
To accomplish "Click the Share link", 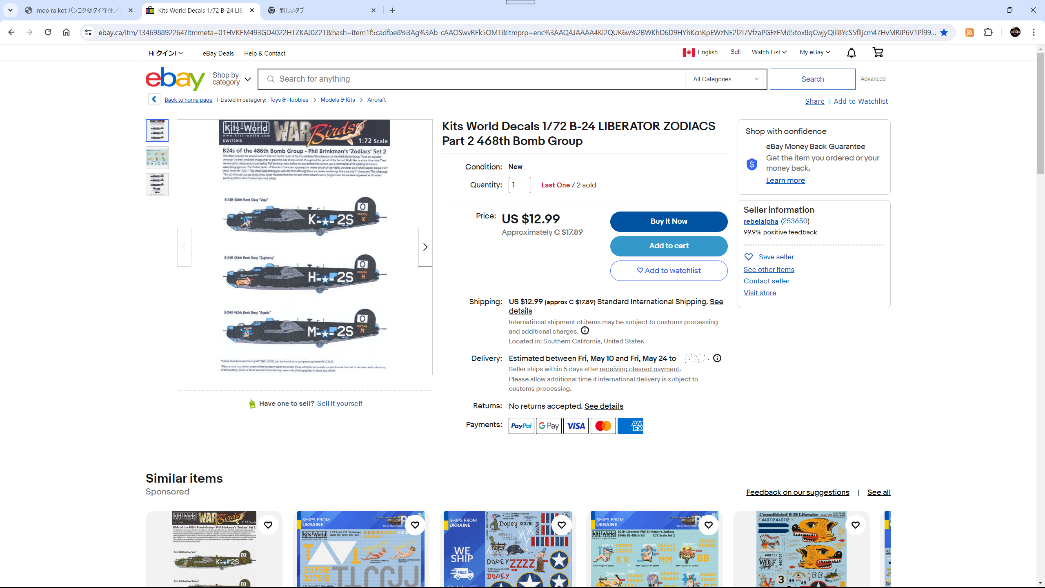I will point(814,101).
